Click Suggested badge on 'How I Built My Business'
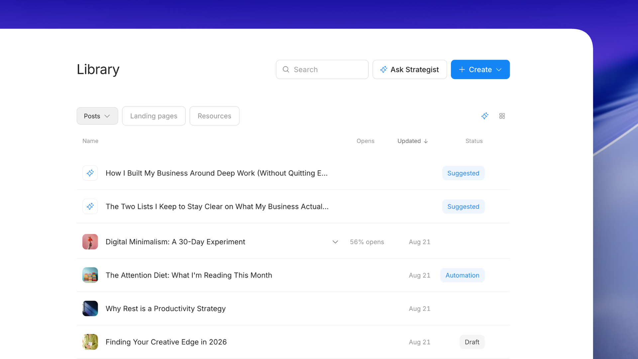Screen dimensions: 638x359 coord(463,173)
